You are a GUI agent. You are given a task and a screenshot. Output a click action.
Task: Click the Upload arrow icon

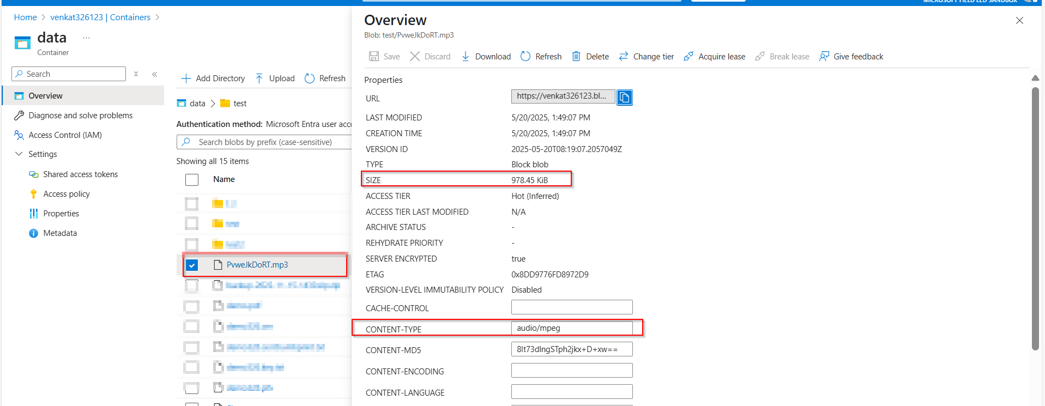click(259, 78)
